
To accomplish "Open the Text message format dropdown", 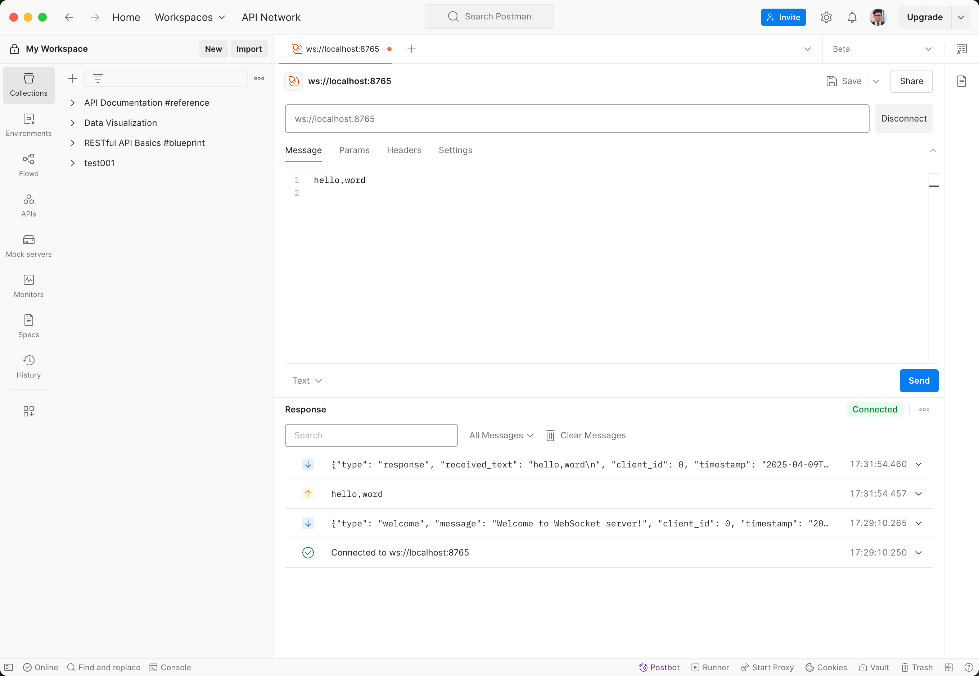I will (307, 380).
